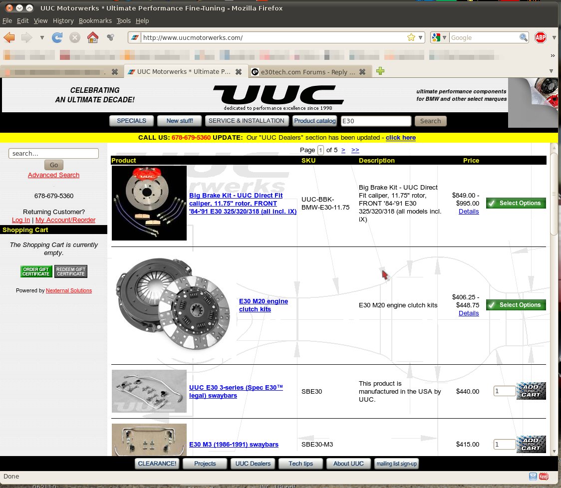Go to next results page with > link
Viewport: 561px width, 488px height.
(x=343, y=150)
